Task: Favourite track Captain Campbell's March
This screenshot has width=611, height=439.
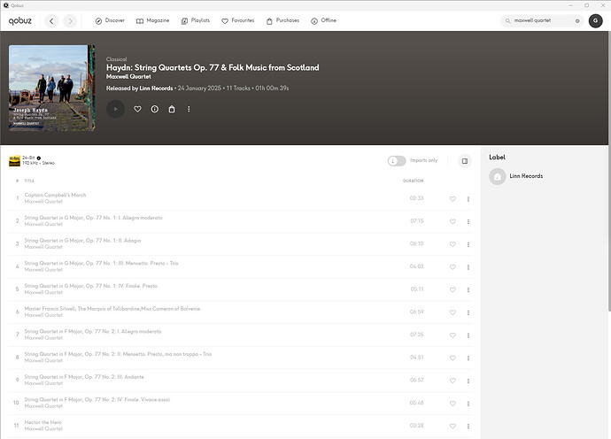Action: click(452, 199)
